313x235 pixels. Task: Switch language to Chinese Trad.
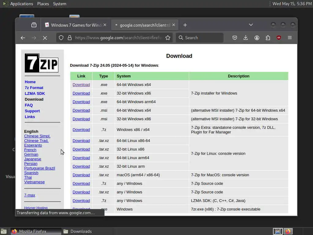[36, 141]
